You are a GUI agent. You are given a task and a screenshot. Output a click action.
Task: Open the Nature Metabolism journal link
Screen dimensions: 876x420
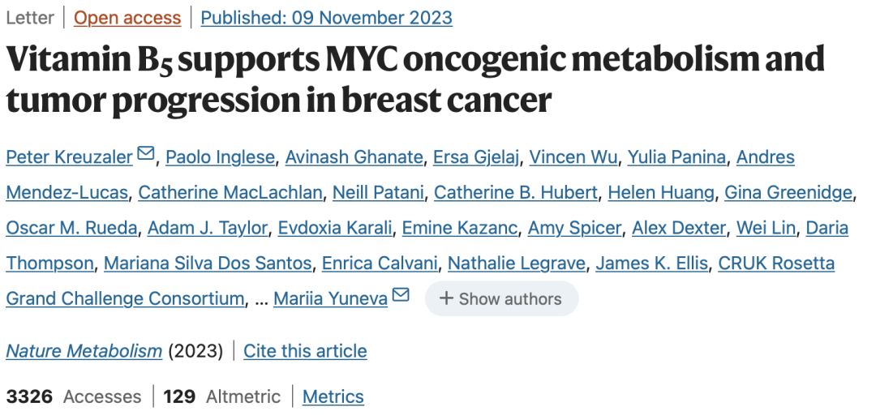coord(84,351)
